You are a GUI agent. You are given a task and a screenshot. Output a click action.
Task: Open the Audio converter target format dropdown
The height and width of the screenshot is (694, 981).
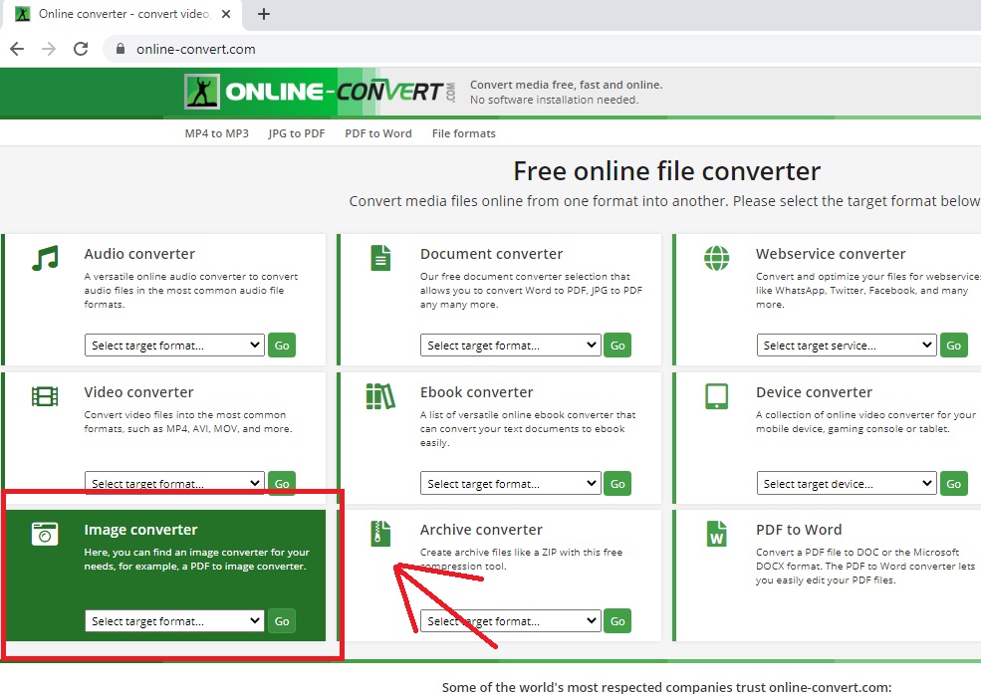174,346
